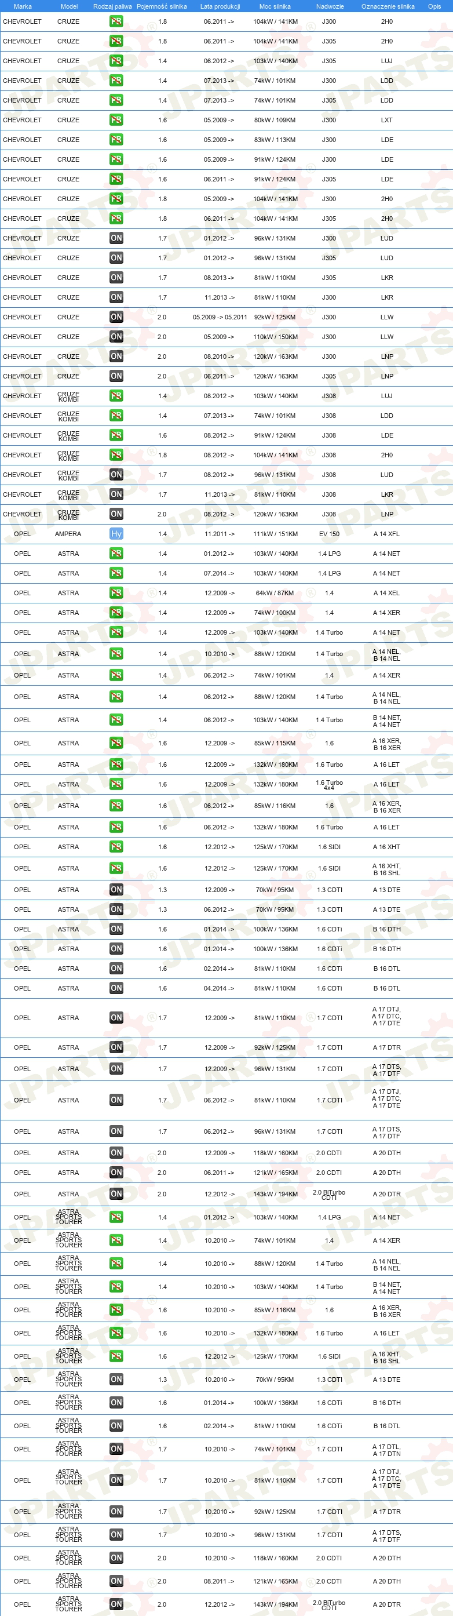This screenshot has width=453, height=1616.
Task: Click the Oznaczenie silnika column header
Action: click(x=388, y=6)
